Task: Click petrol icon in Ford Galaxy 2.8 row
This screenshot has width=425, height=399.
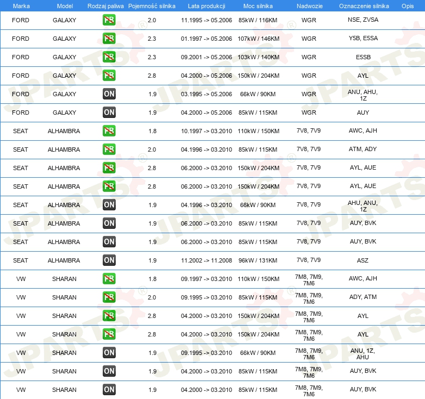Action: click(x=109, y=75)
